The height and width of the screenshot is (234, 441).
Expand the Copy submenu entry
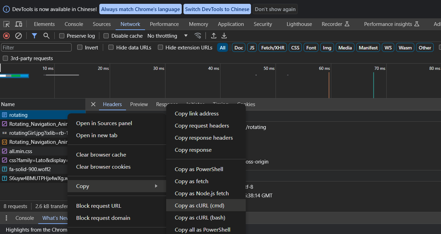tap(117, 186)
